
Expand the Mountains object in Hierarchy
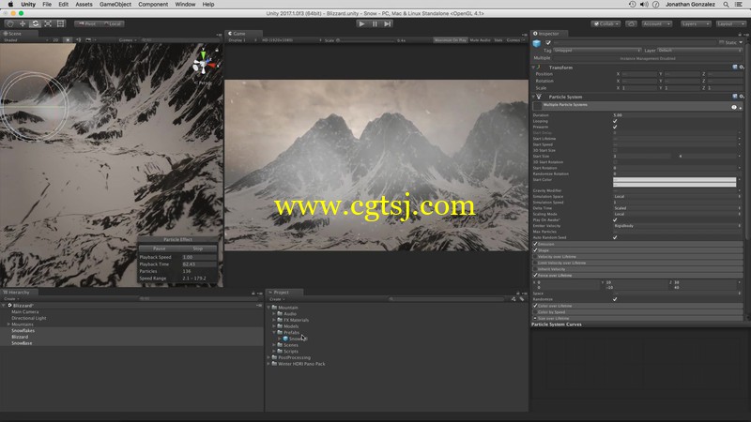8,324
